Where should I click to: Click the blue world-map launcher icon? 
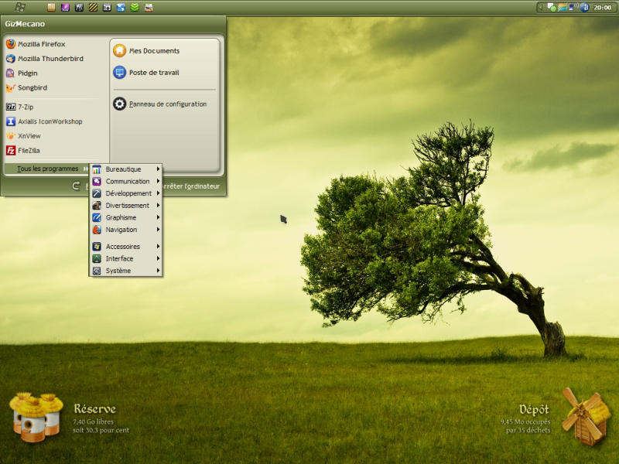pos(121,7)
